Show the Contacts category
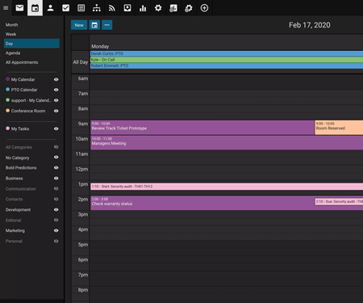363x303 pixels. coord(56,200)
